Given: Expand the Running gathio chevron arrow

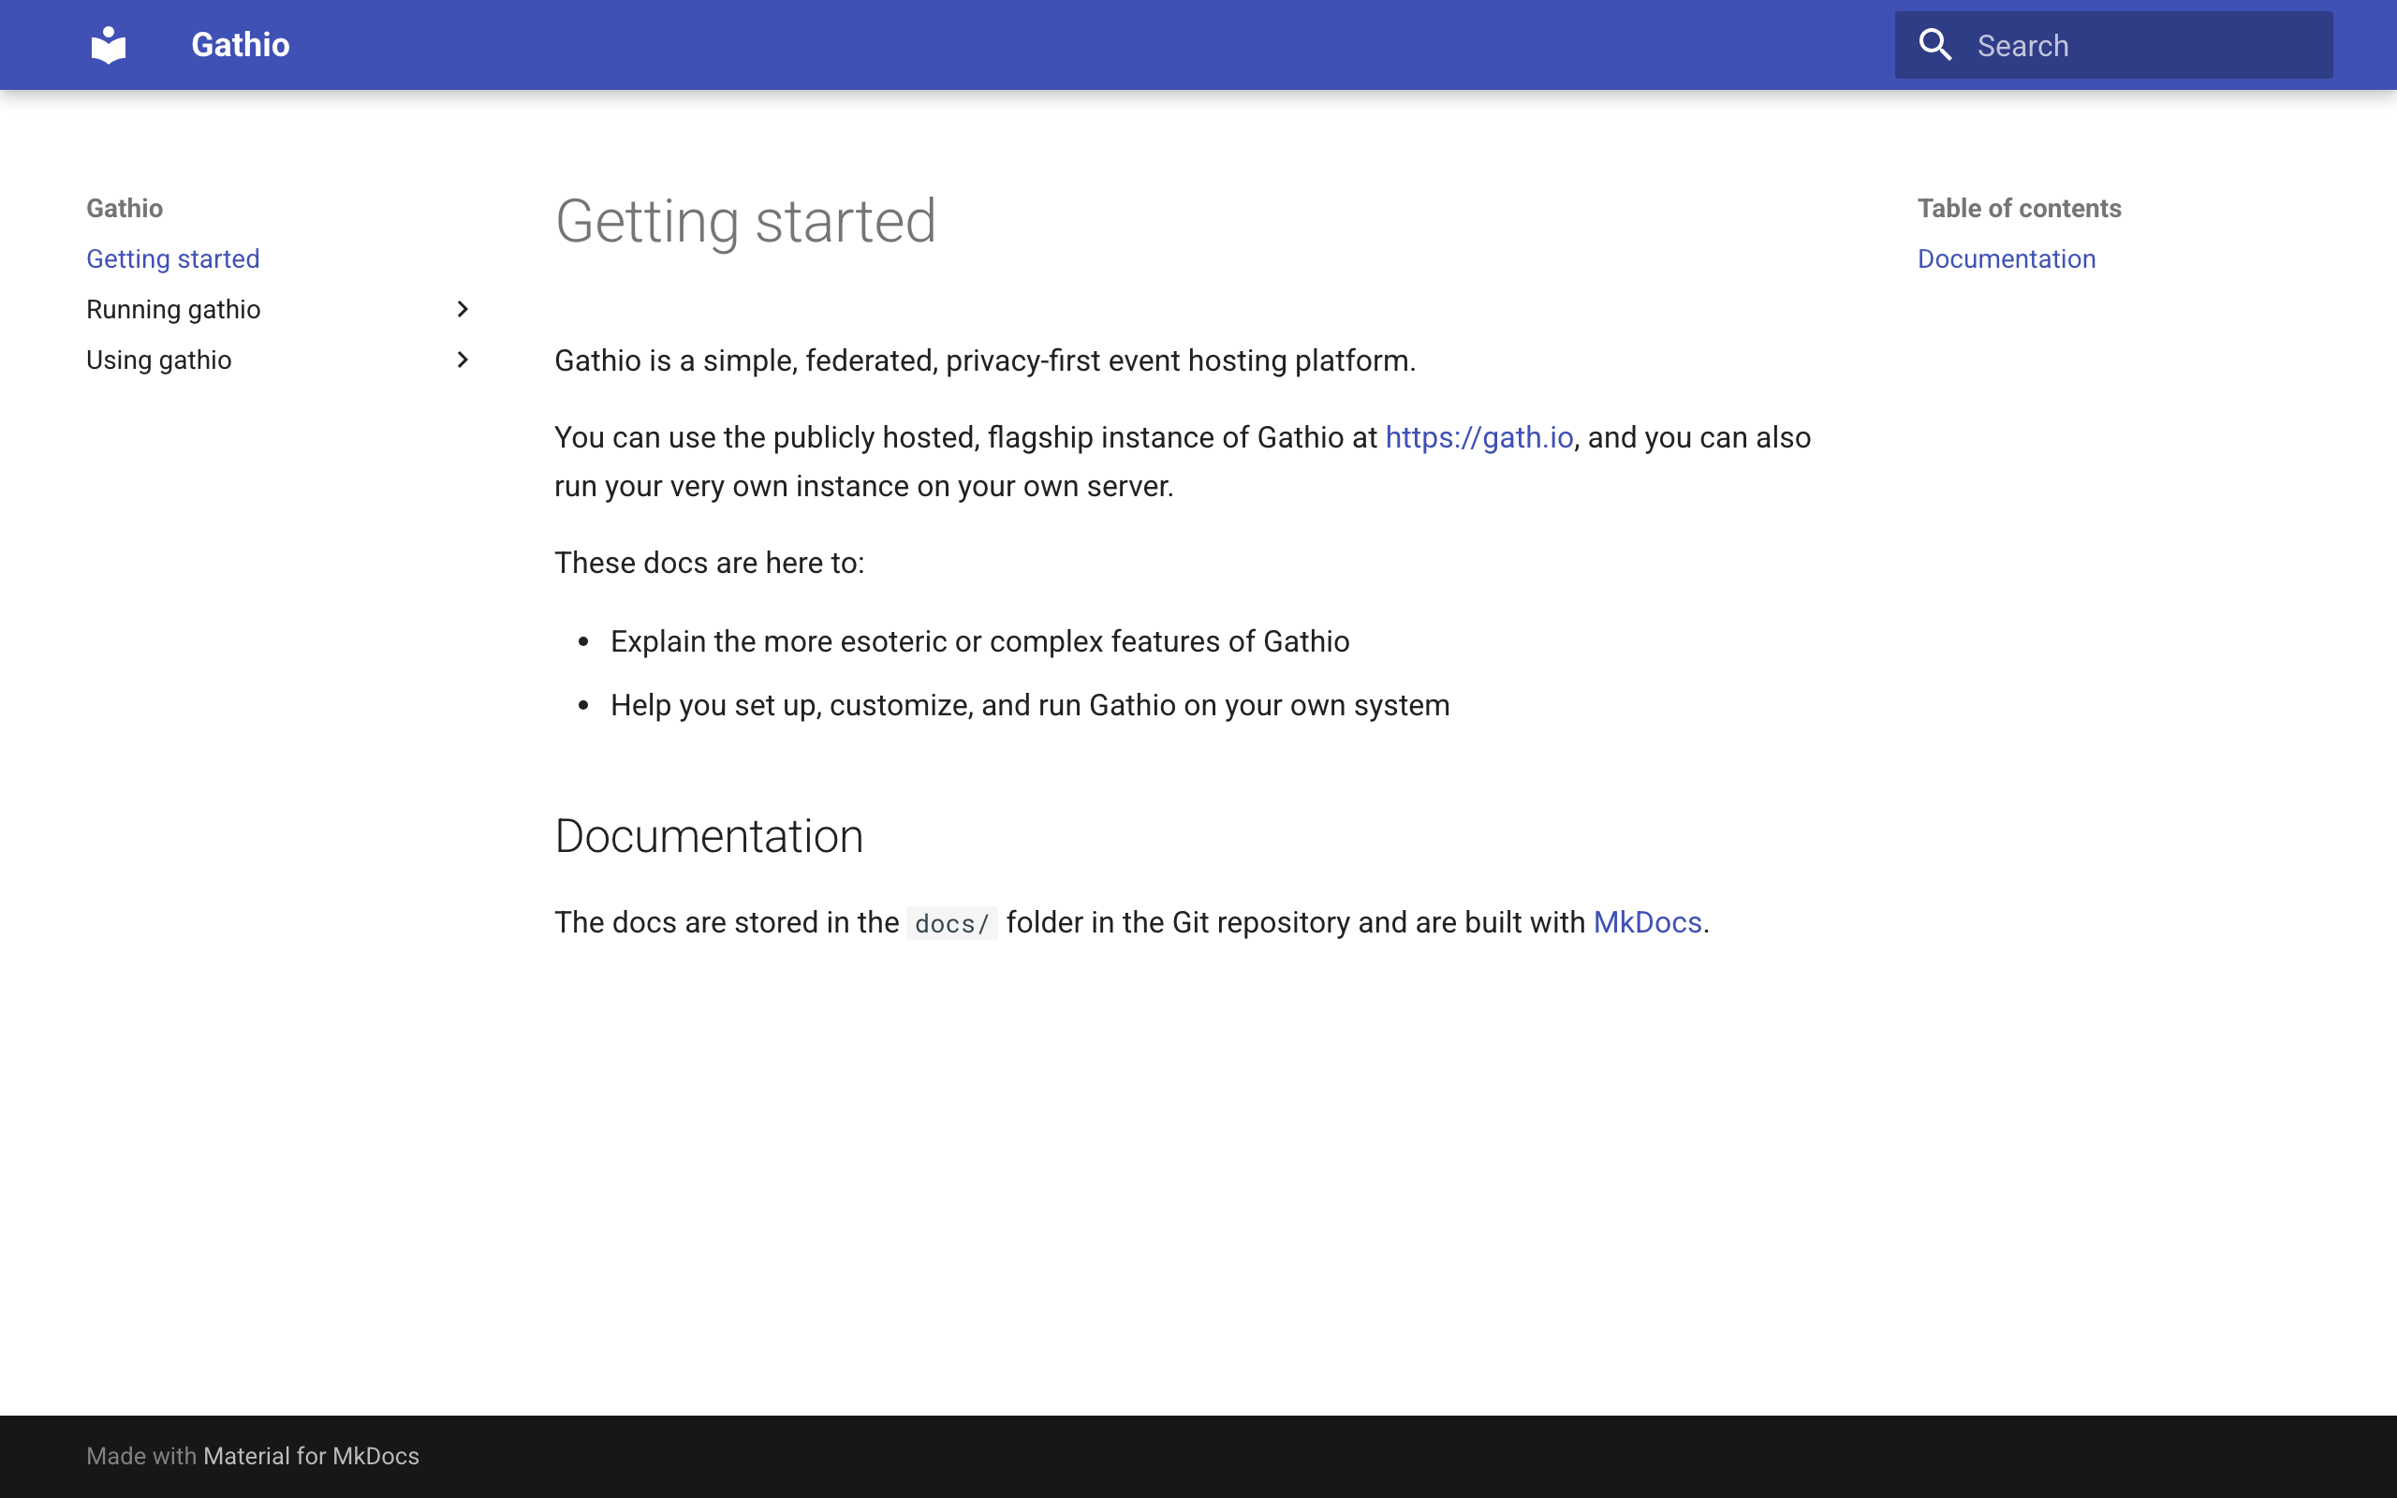Looking at the screenshot, I should (462, 309).
